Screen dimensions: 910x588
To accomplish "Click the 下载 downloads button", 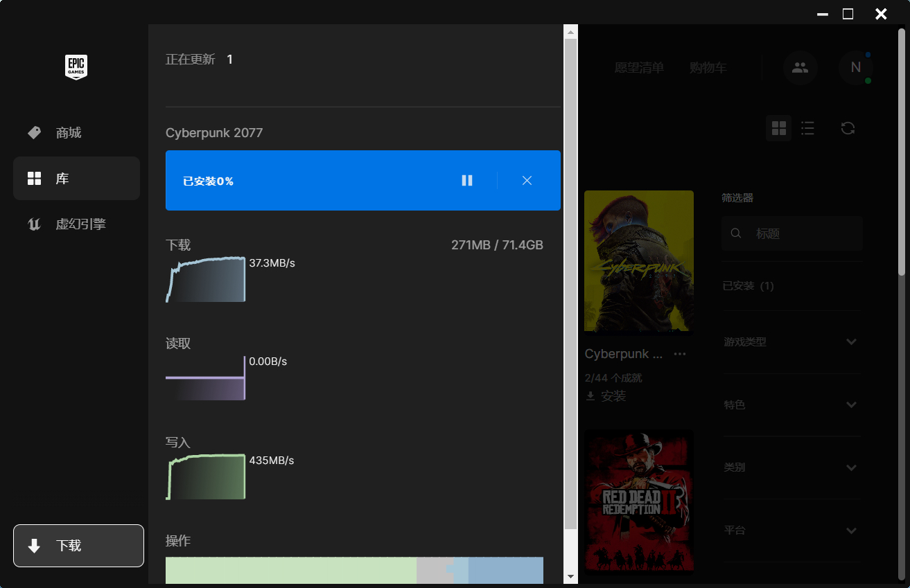I will (x=78, y=546).
